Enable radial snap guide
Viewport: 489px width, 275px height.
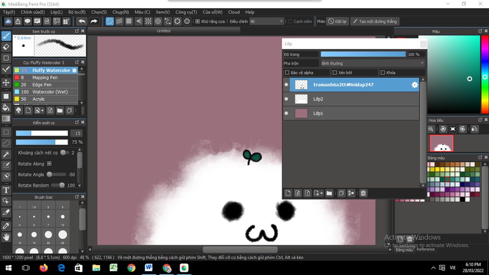tap(148, 21)
